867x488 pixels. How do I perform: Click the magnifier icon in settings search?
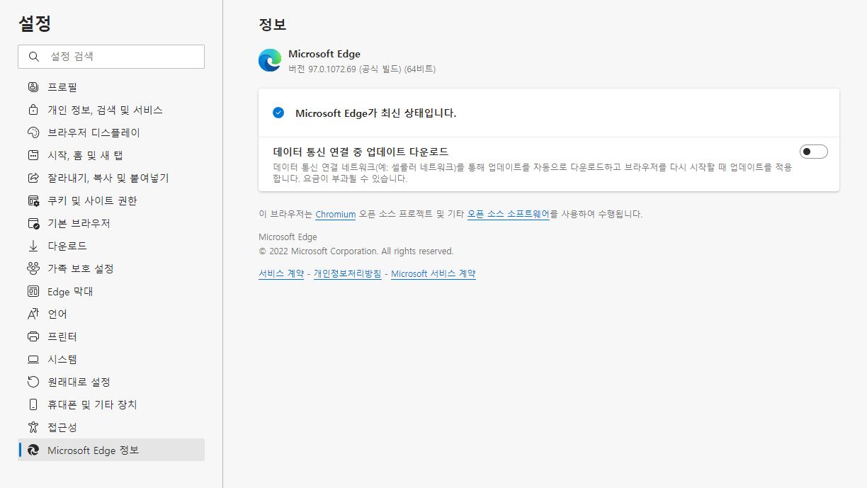pos(33,57)
